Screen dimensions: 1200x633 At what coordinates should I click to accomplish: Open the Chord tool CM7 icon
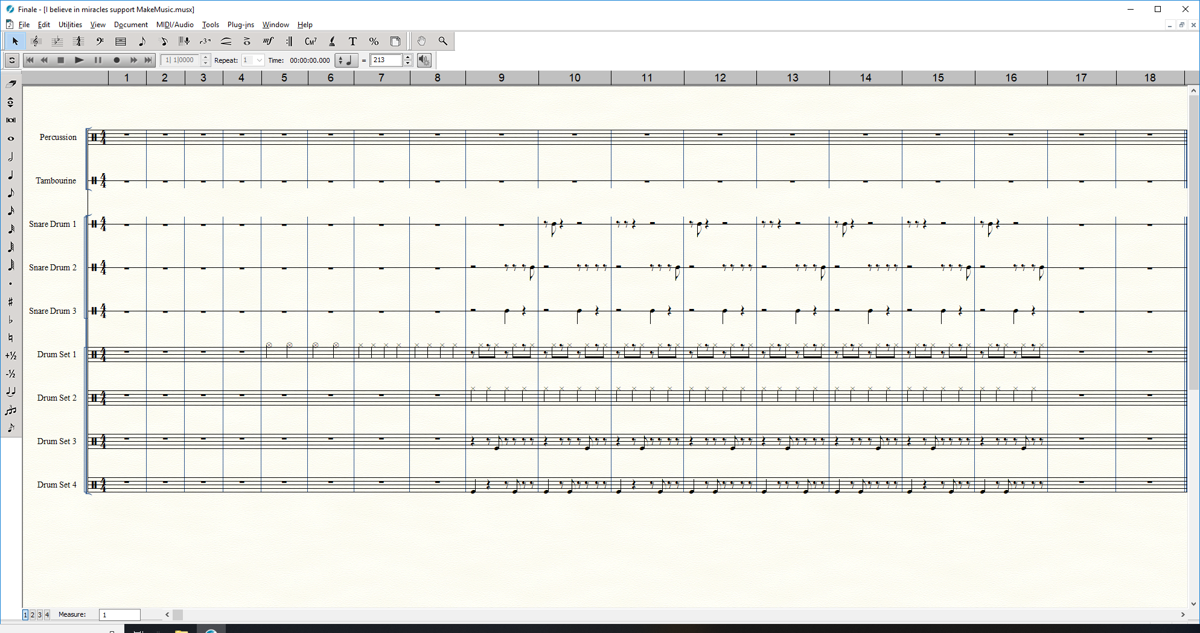[310, 41]
